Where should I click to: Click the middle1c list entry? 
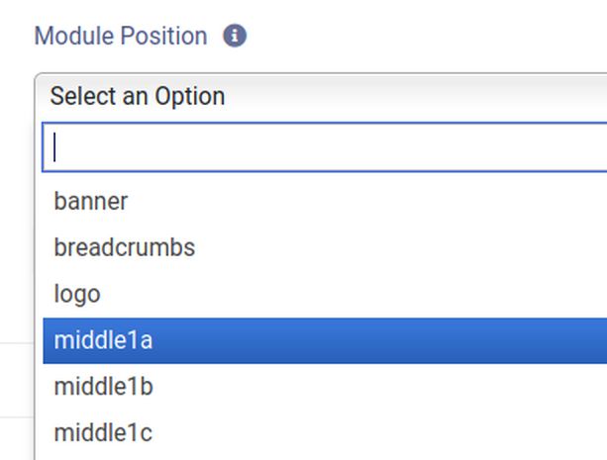[325, 433]
